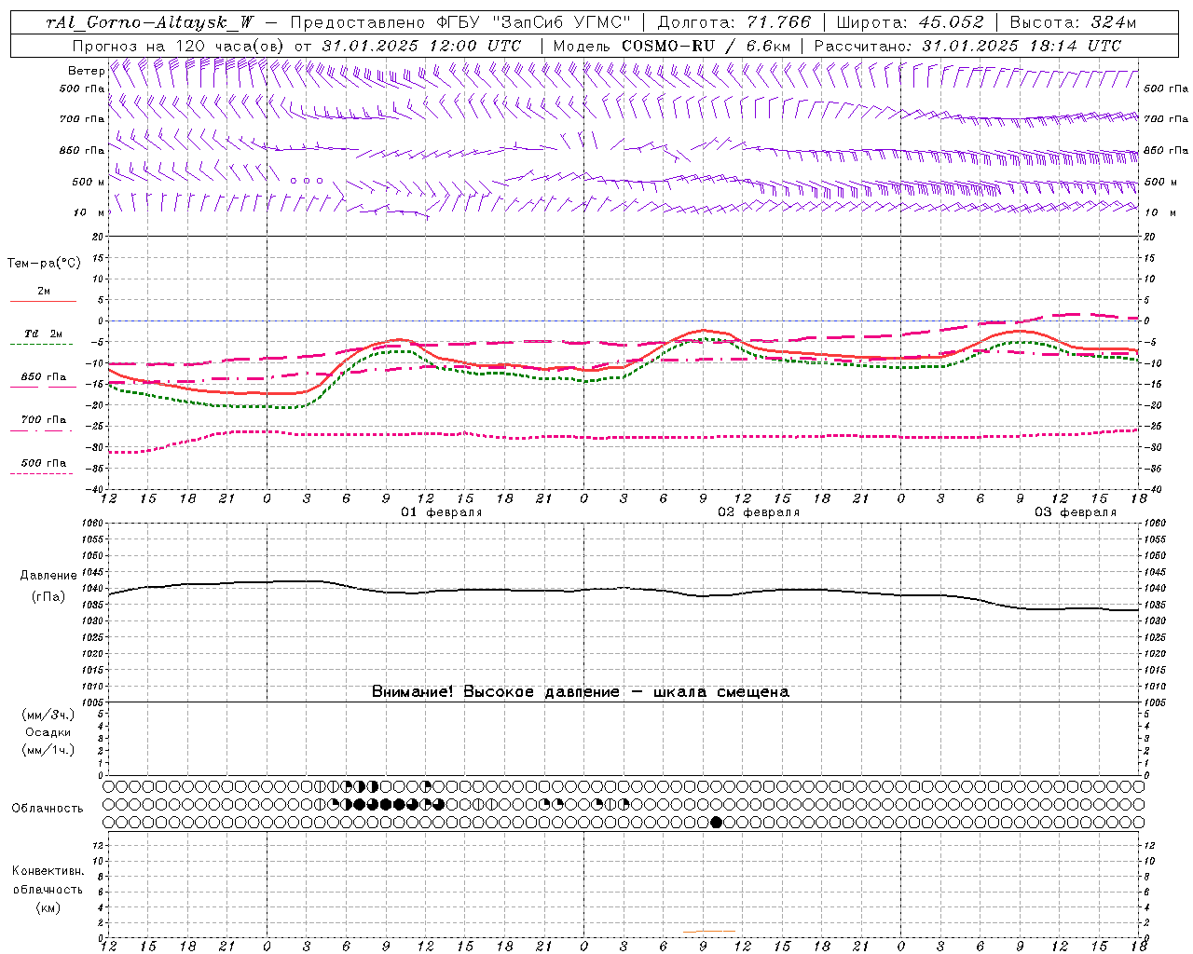Click the 02 февраля date label
Image resolution: width=1193 pixels, height=954 pixels.
click(758, 512)
